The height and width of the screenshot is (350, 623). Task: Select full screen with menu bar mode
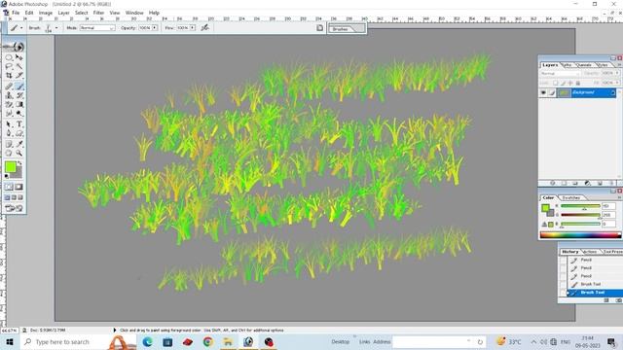point(14,197)
